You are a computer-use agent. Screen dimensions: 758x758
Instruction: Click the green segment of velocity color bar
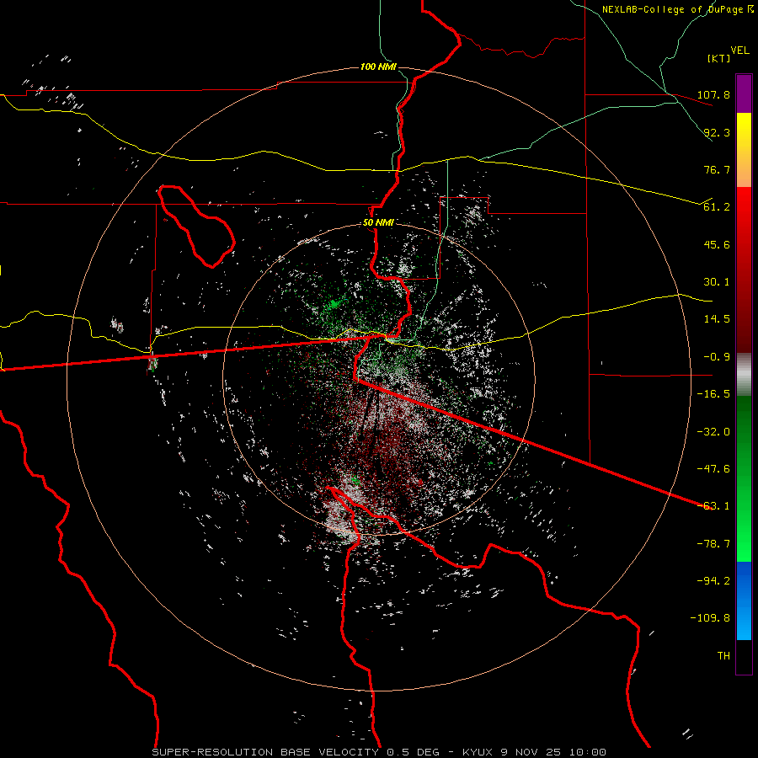pyautogui.click(x=744, y=478)
